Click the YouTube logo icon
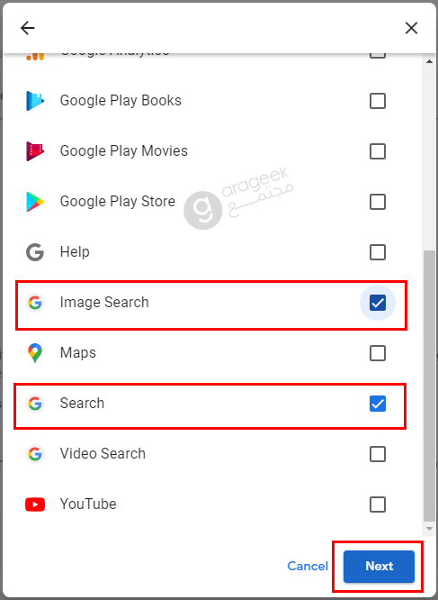This screenshot has width=438, height=600. [35, 505]
